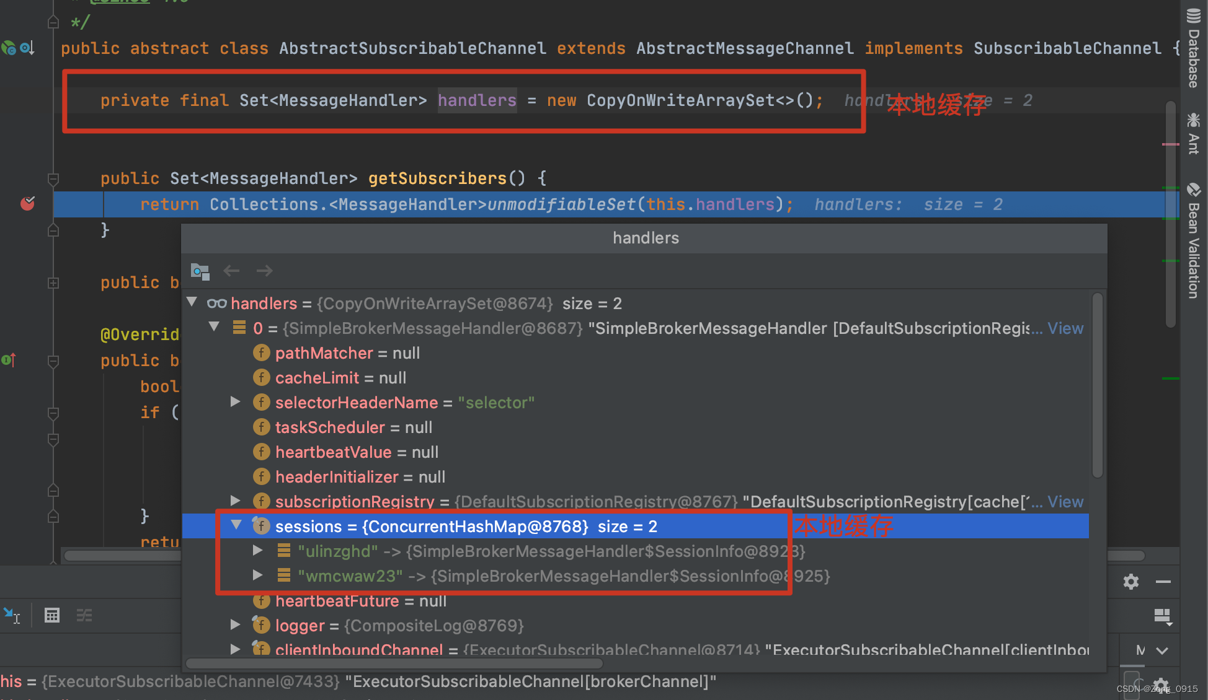Click the settings gear icon bottom right
The image size is (1208, 700).
[x=1131, y=582]
